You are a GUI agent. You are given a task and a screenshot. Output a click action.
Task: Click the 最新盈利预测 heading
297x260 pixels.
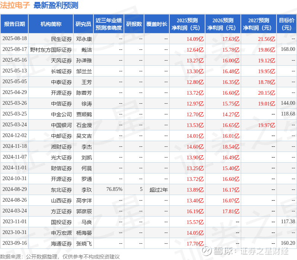pos(56,5)
